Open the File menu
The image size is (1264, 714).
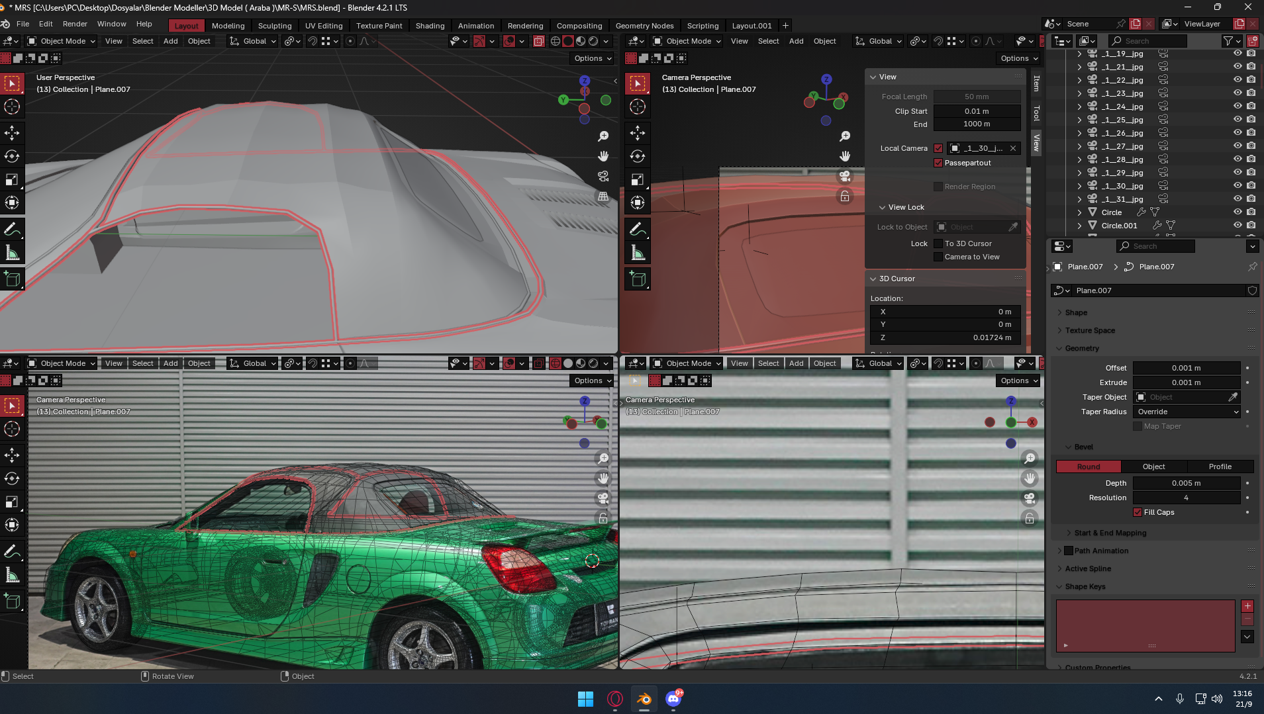click(x=23, y=24)
